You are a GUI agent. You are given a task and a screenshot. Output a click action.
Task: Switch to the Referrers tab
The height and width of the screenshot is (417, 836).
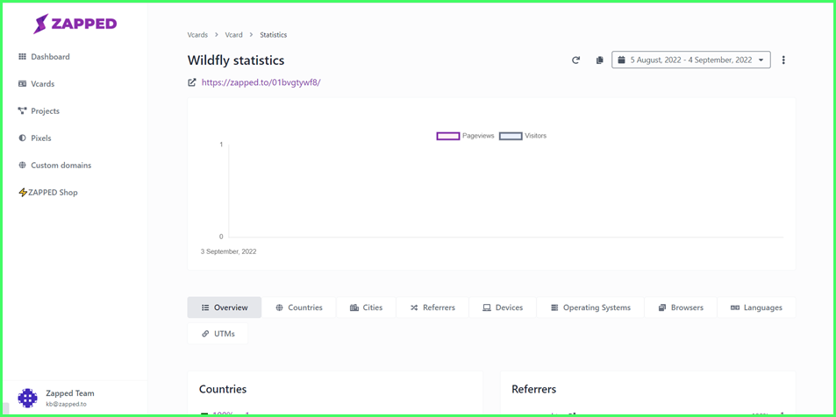432,307
